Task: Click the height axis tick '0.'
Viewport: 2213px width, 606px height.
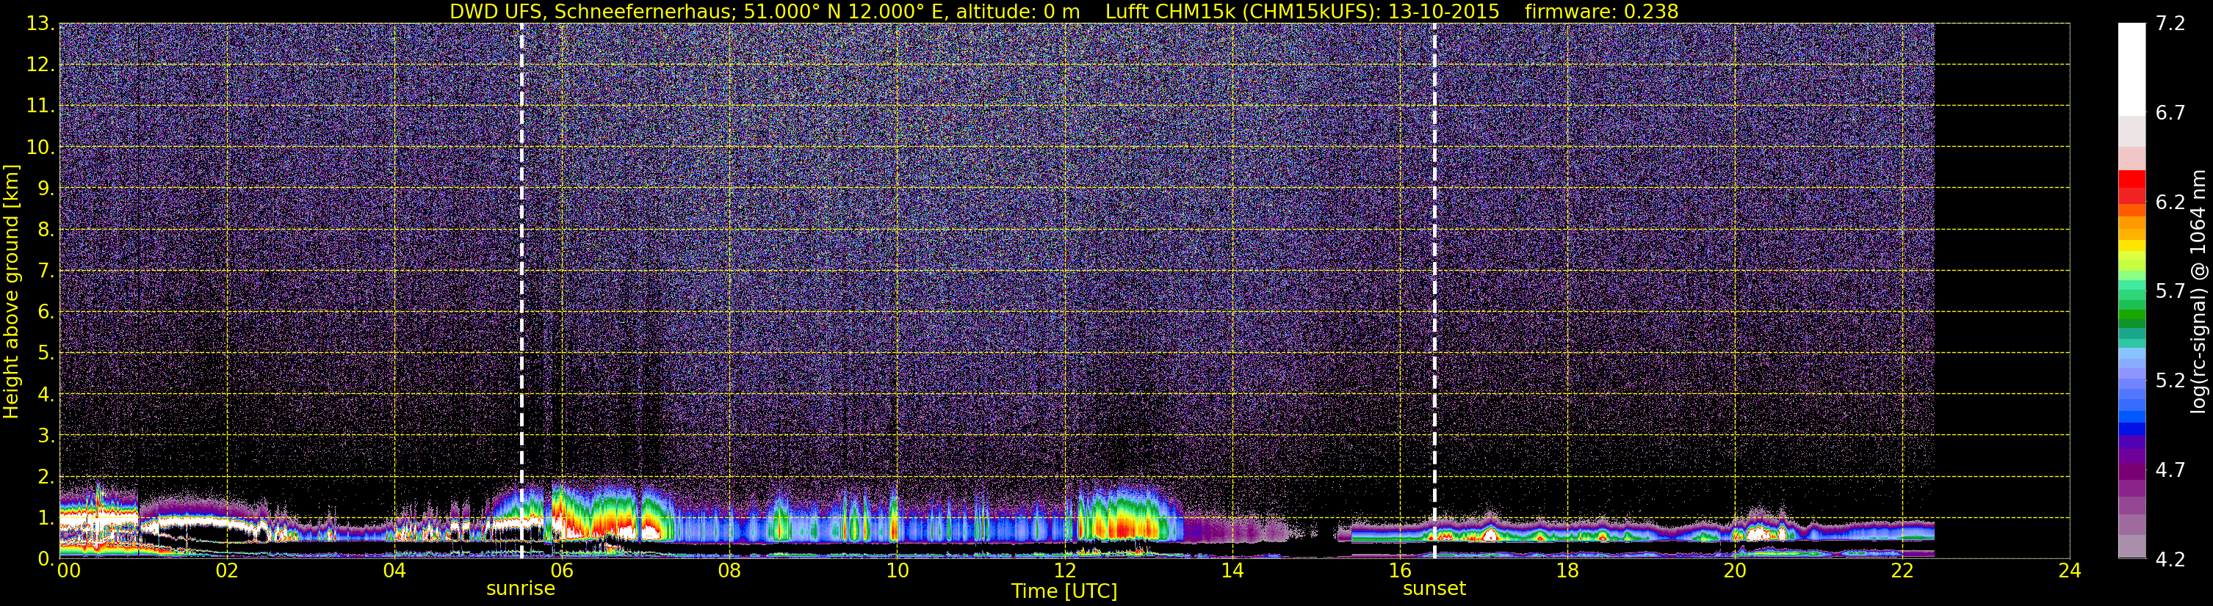Action: (x=46, y=558)
